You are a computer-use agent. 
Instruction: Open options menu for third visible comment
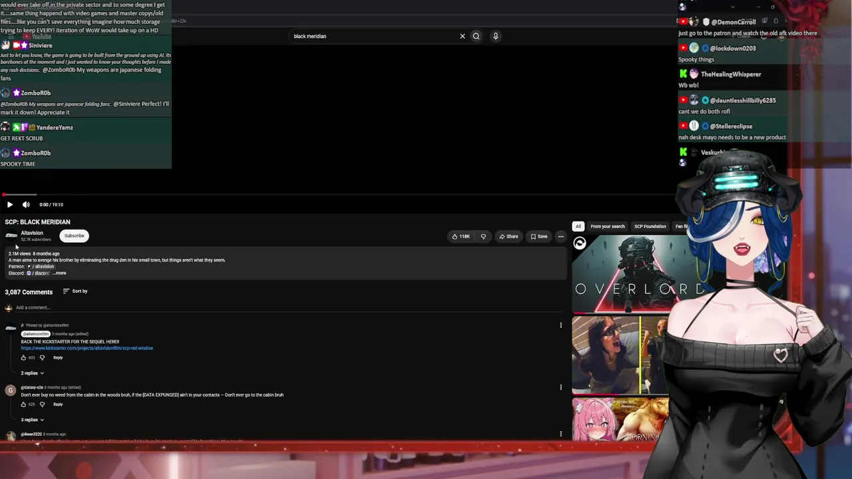[x=560, y=434]
